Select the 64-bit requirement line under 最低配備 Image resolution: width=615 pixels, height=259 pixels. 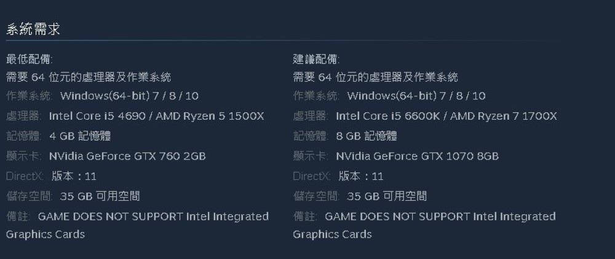(x=88, y=77)
